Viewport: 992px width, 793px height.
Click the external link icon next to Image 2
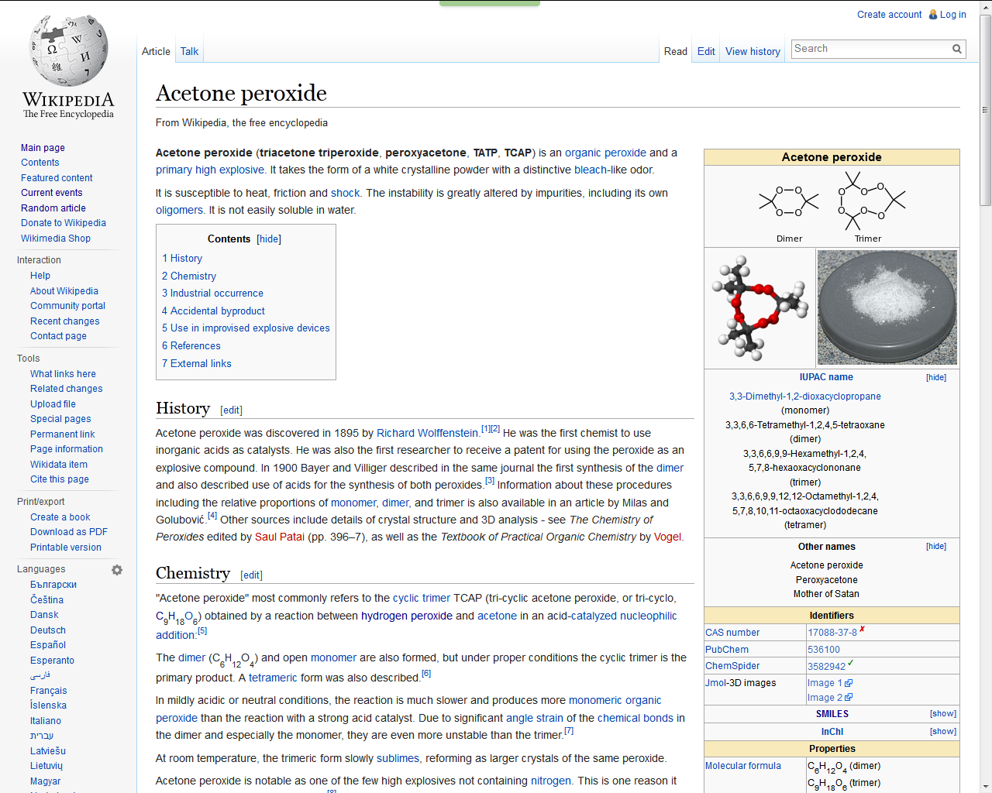tap(849, 698)
